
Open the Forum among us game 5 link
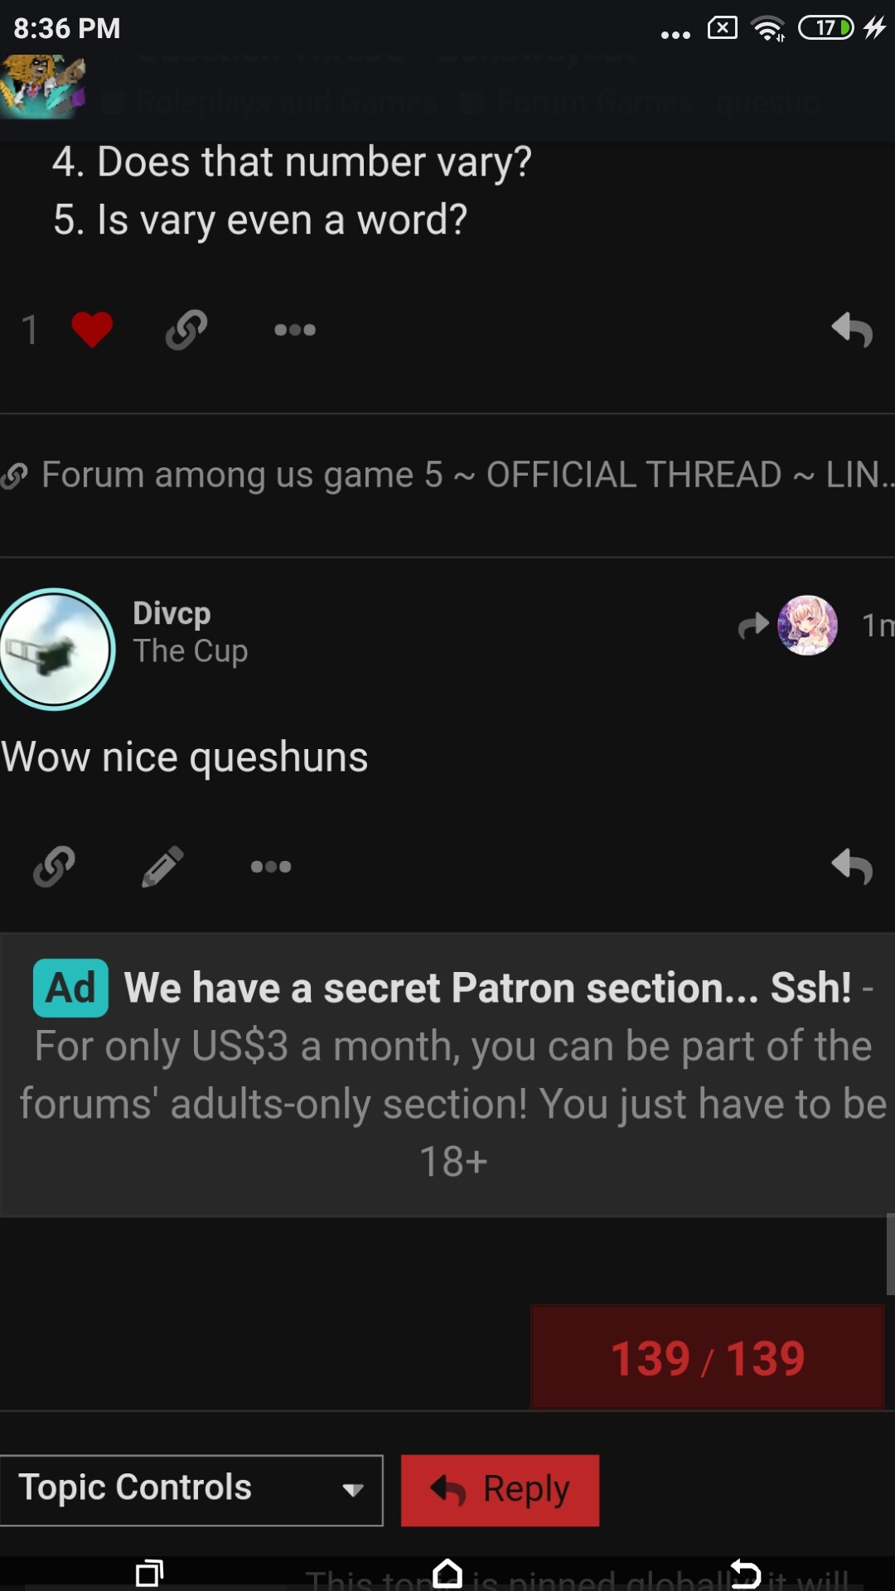coord(447,475)
